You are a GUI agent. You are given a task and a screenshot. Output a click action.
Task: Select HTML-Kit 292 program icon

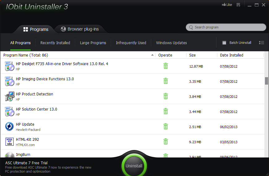click(10, 142)
